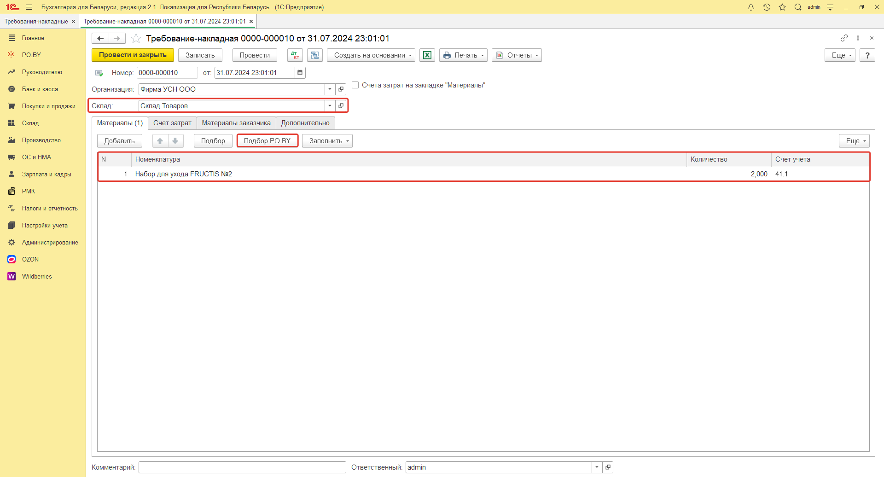Image resolution: width=884 pixels, height=477 pixels.
Task: Click Добавить button
Action: (119, 141)
